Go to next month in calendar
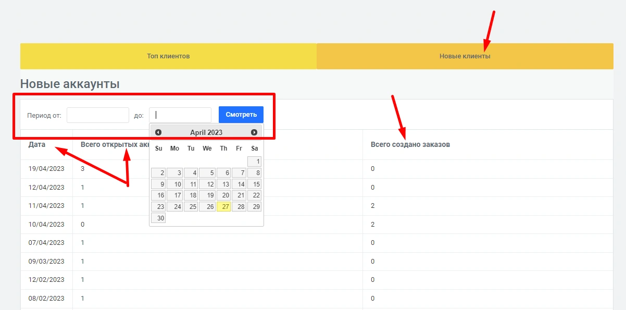Image resolution: width=626 pixels, height=310 pixels. [254, 132]
